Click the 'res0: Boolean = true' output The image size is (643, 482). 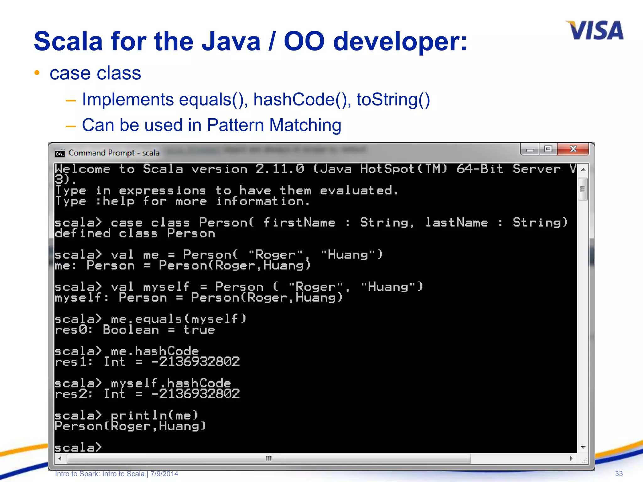(x=135, y=330)
